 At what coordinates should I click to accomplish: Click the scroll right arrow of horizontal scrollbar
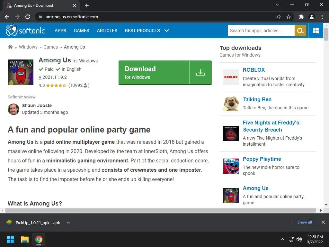click(x=321, y=210)
